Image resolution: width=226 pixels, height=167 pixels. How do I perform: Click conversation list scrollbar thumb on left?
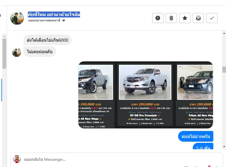(x=4, y=54)
